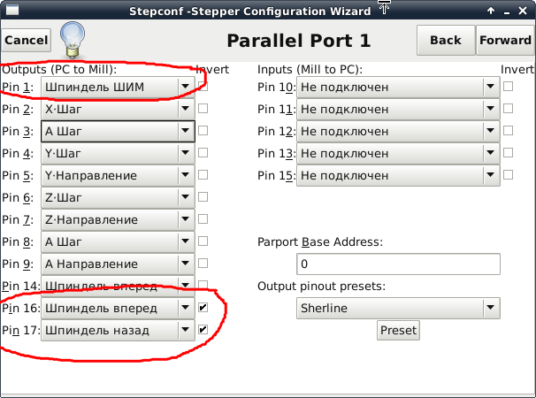This screenshot has width=536, height=398.
Task: Uncheck the Pin 17 invert checkbox
Action: 203,330
